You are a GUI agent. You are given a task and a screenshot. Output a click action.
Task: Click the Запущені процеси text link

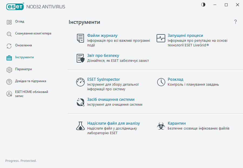click(186, 35)
